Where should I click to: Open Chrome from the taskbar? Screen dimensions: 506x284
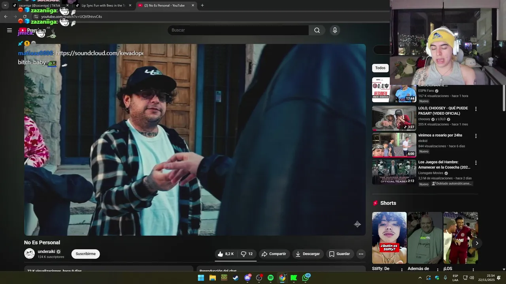pos(282,278)
